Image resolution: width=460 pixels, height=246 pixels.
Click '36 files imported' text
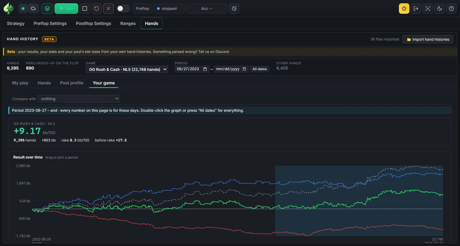coord(385,39)
